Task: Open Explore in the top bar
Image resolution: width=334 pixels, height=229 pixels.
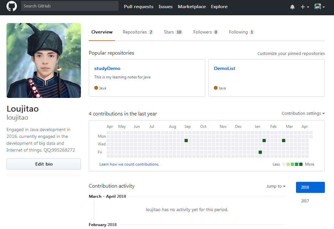Action: [219, 7]
